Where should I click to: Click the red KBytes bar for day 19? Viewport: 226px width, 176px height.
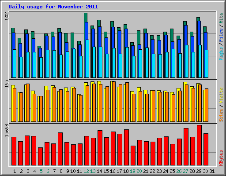(x=133, y=156)
